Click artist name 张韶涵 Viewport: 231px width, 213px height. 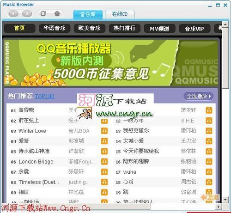(x=188, y=161)
